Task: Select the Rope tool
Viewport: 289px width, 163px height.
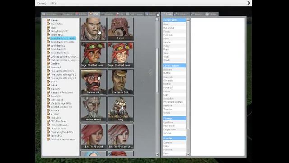Action: (174, 49)
